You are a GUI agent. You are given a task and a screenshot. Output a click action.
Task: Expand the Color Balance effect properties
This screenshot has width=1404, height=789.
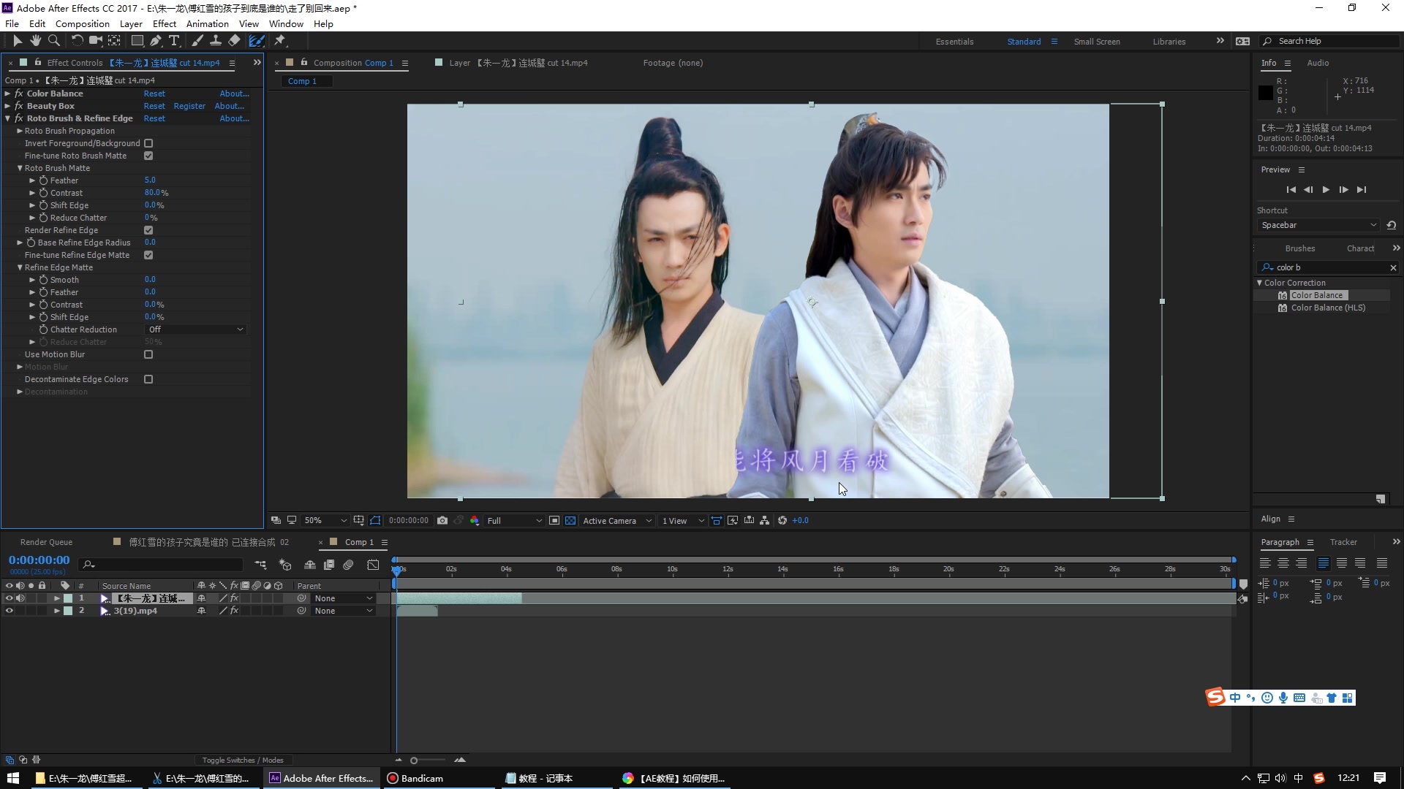click(8, 94)
